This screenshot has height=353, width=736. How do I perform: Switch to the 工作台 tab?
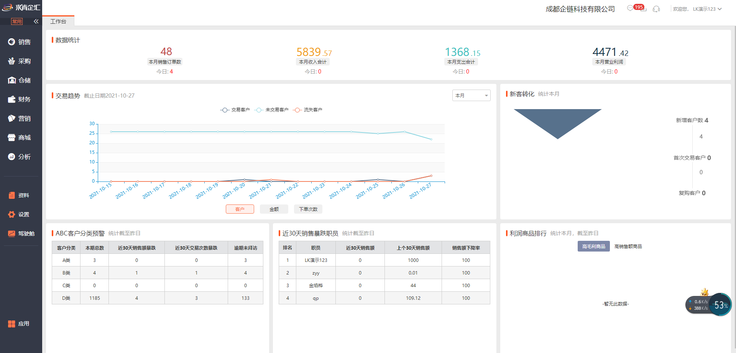[58, 21]
